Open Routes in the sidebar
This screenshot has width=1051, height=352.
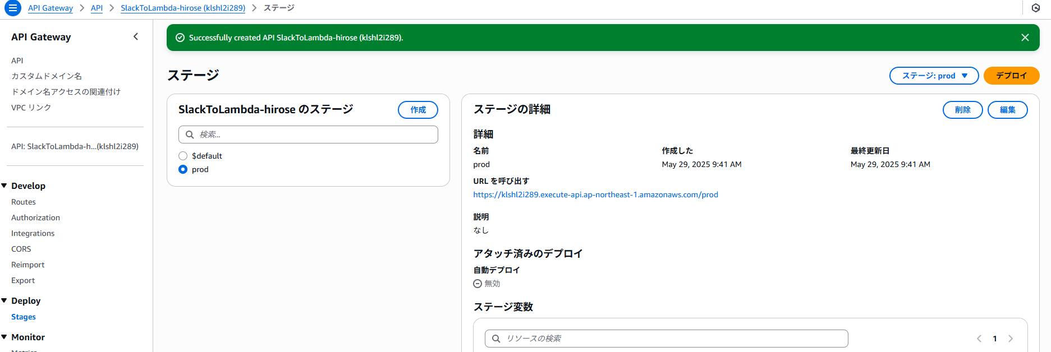(24, 202)
